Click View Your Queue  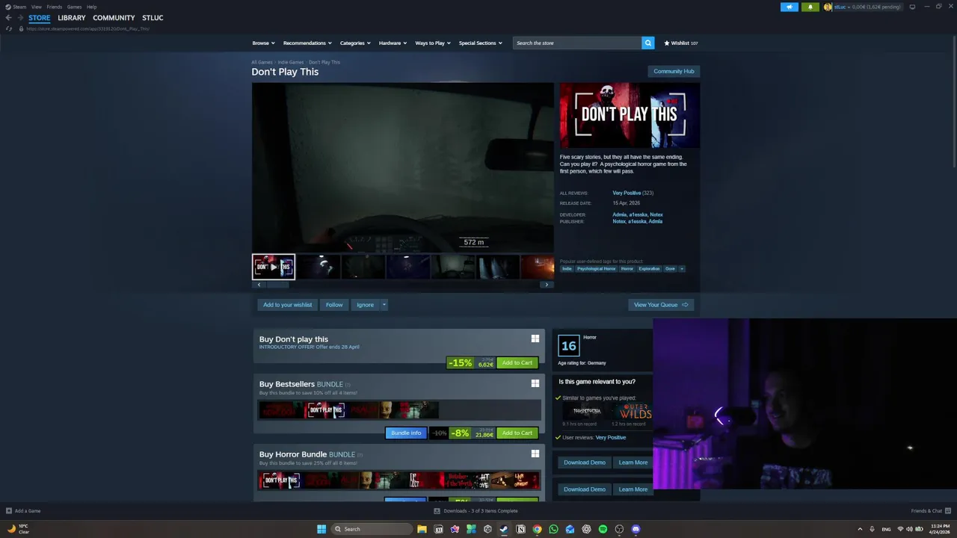click(661, 305)
